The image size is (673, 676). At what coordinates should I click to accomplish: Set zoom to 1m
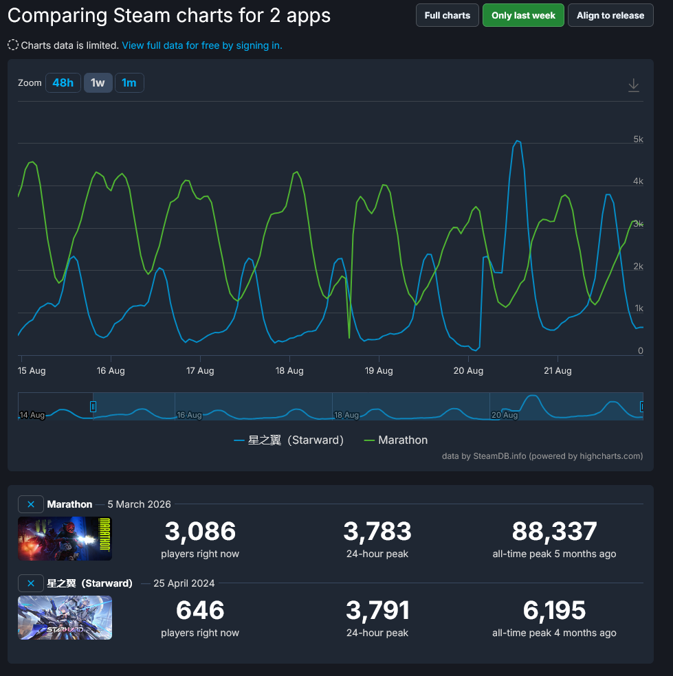tap(129, 82)
